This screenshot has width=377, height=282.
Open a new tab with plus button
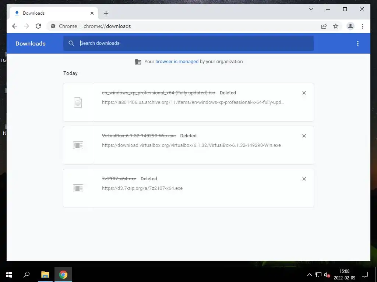click(x=106, y=13)
